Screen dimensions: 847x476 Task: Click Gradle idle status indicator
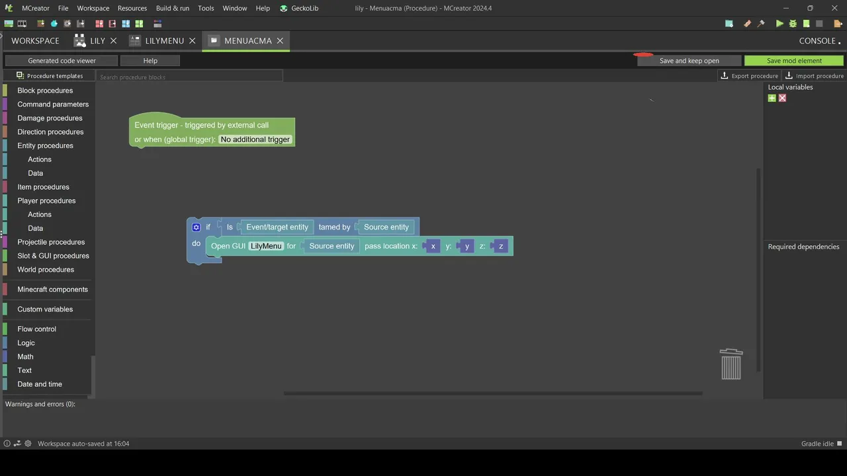821,444
